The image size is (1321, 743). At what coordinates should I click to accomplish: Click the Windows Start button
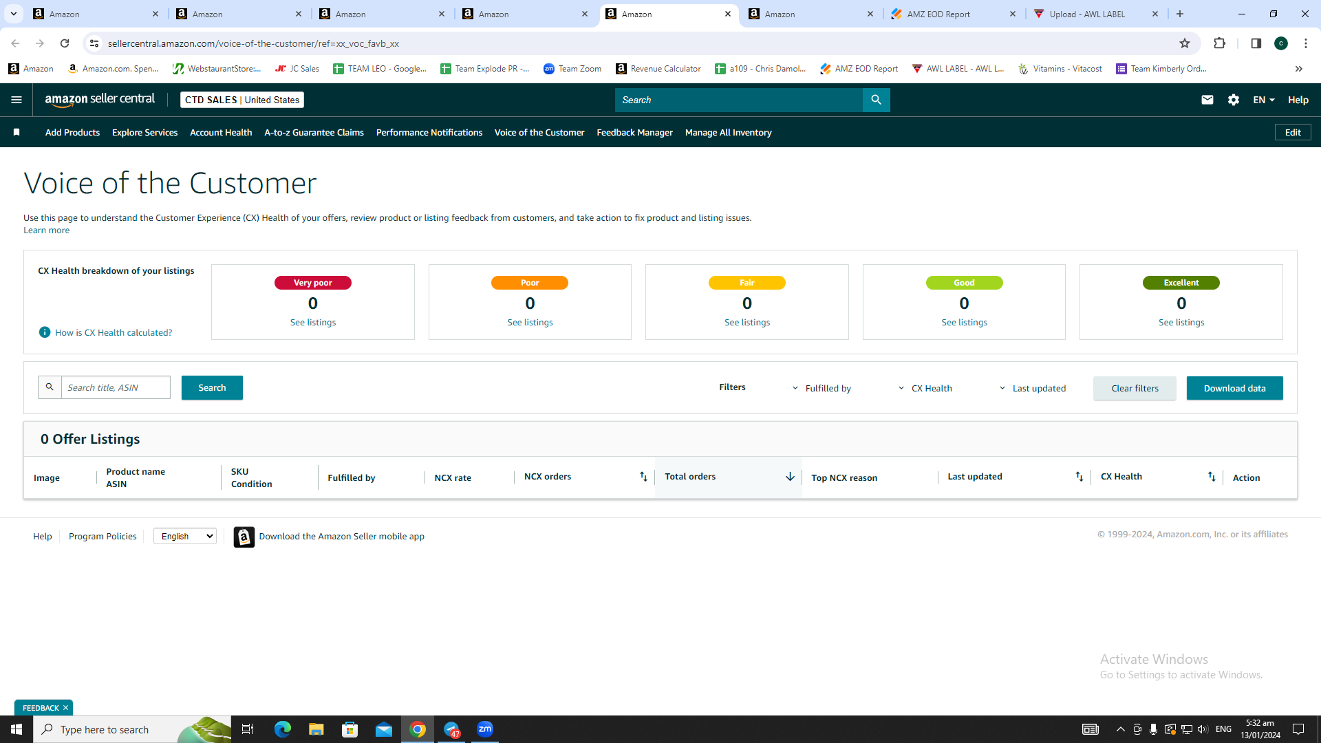(x=17, y=729)
